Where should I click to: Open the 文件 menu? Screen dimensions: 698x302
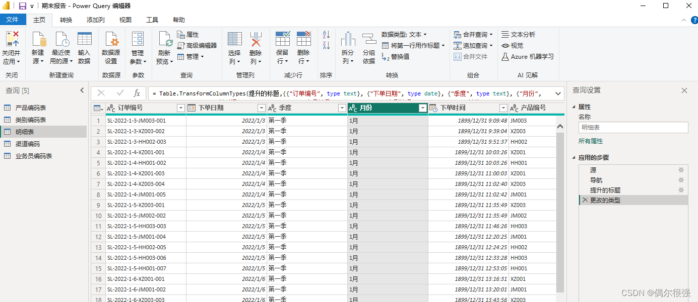click(13, 20)
